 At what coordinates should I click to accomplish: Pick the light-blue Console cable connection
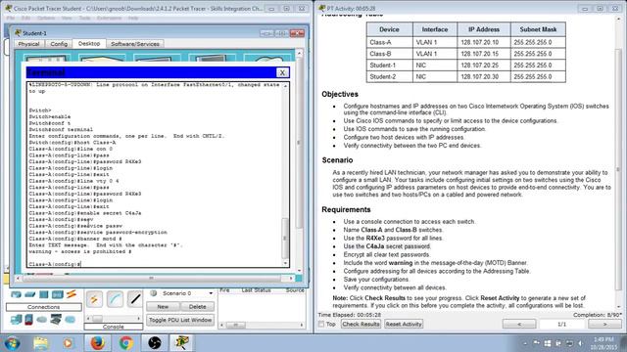pos(115,299)
